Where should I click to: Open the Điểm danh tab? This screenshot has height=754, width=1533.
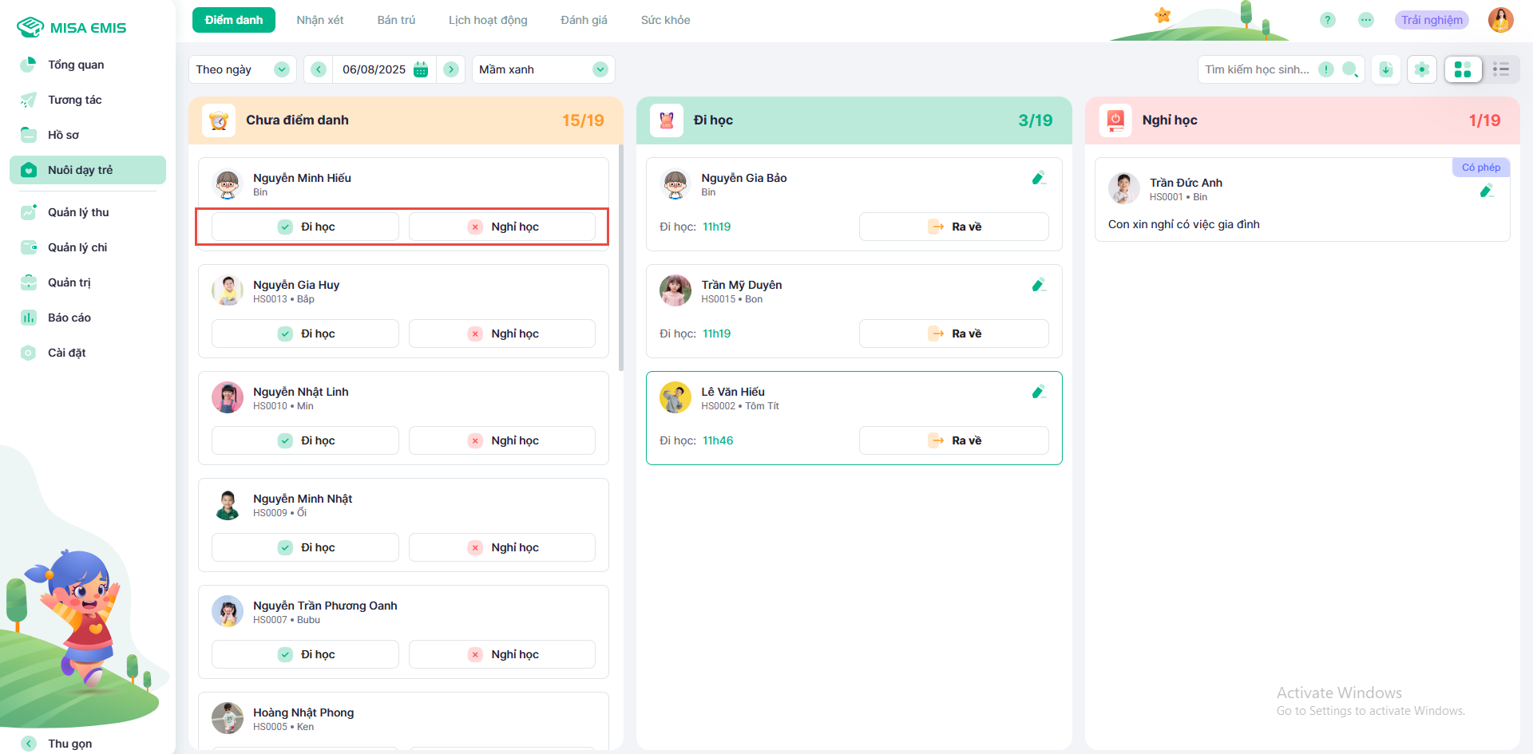pos(234,20)
